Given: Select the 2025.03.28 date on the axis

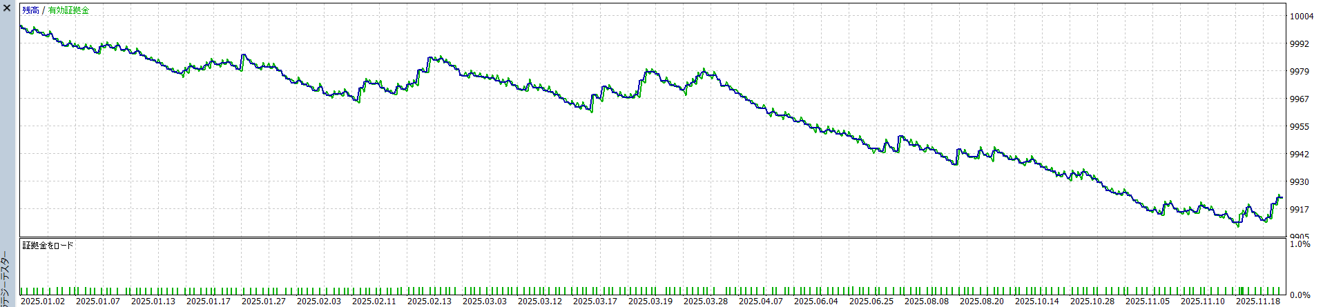Looking at the screenshot, I should [x=706, y=301].
